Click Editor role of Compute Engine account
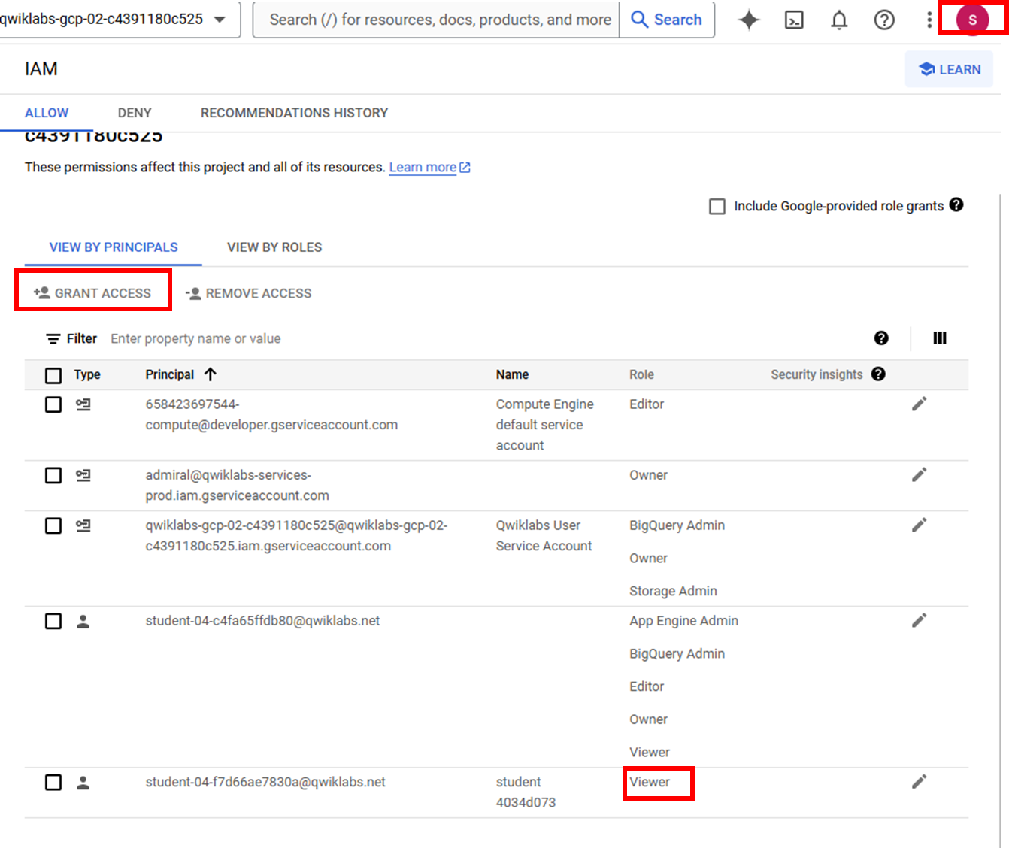 coord(647,404)
